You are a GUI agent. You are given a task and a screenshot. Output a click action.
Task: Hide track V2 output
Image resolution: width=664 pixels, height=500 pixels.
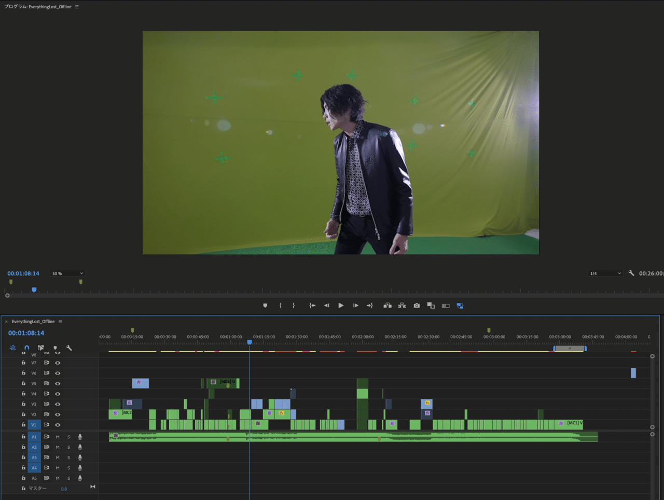pos(58,414)
